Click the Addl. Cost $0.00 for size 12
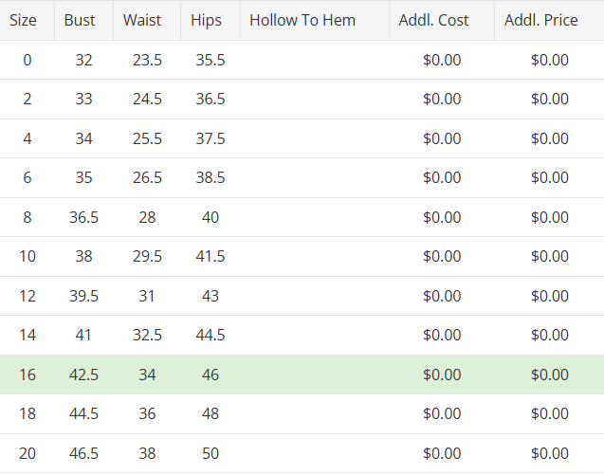This screenshot has width=604, height=475. pyautogui.click(x=442, y=296)
